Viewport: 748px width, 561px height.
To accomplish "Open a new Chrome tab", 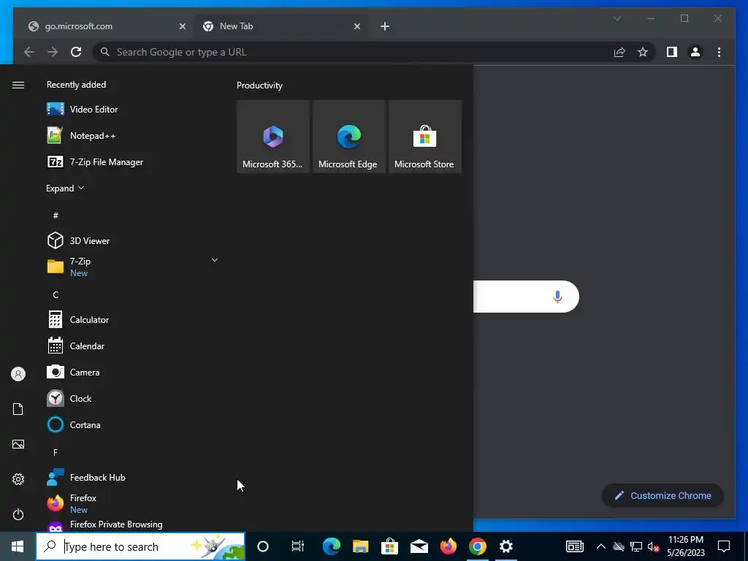I will coord(385,26).
